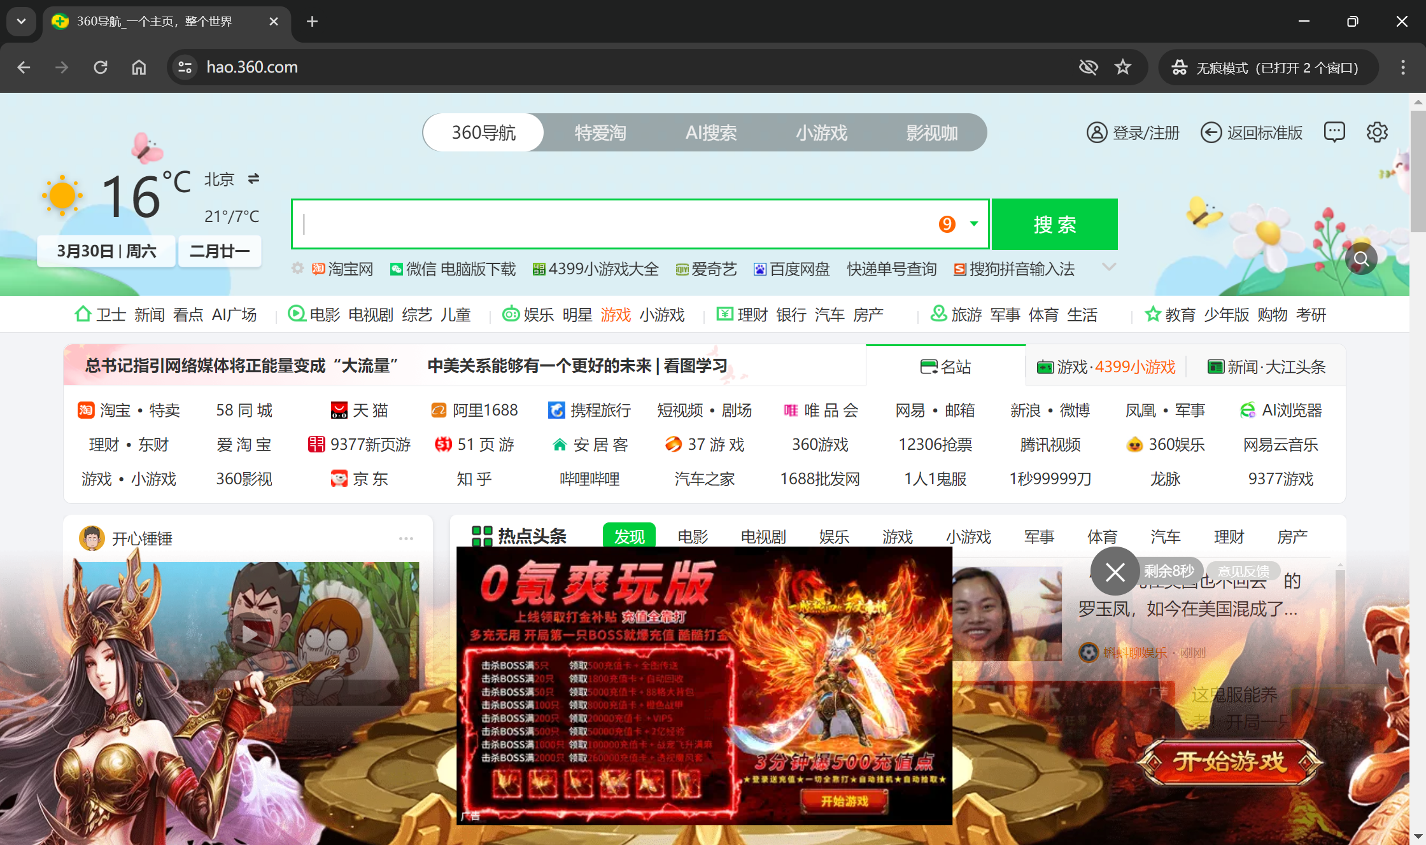
Task: Open 携程旅行 site link
Action: tap(589, 410)
